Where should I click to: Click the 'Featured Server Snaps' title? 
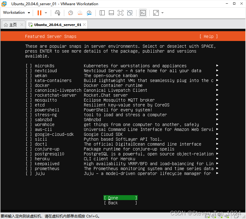pos(51,36)
